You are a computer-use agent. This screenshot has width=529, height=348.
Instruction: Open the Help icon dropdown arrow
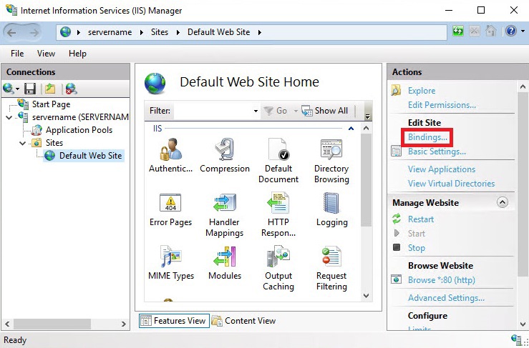point(523,31)
